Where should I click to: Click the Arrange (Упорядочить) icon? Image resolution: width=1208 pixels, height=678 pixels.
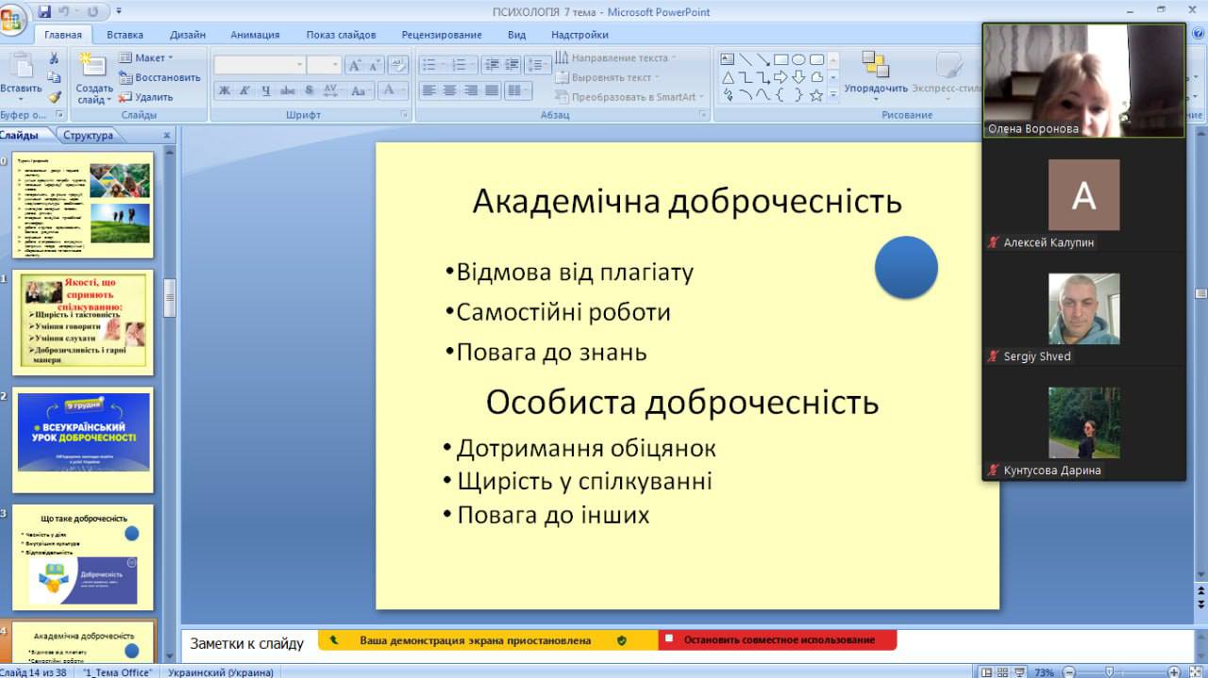tap(875, 65)
